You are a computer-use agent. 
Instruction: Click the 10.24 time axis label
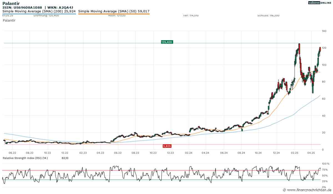click(x=258, y=153)
